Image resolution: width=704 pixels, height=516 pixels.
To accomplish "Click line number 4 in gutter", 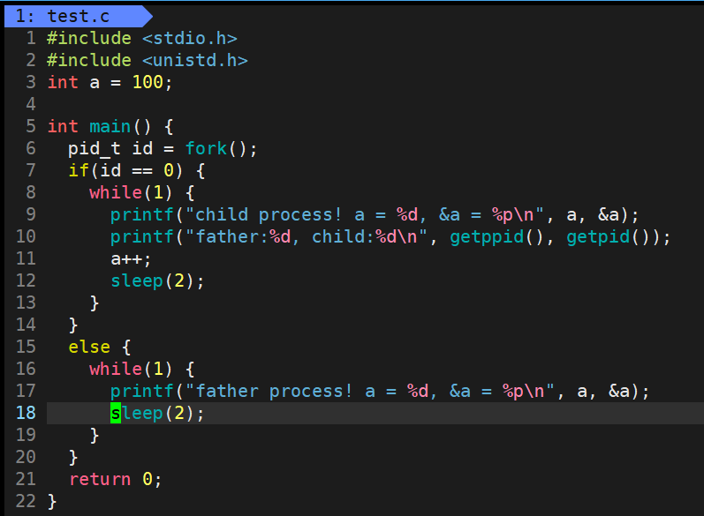I will coord(31,104).
